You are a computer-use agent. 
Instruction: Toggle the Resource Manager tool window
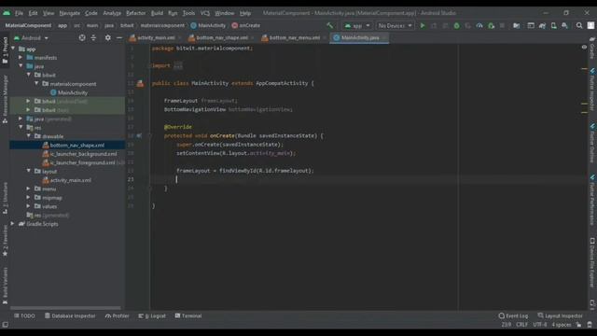click(5, 99)
